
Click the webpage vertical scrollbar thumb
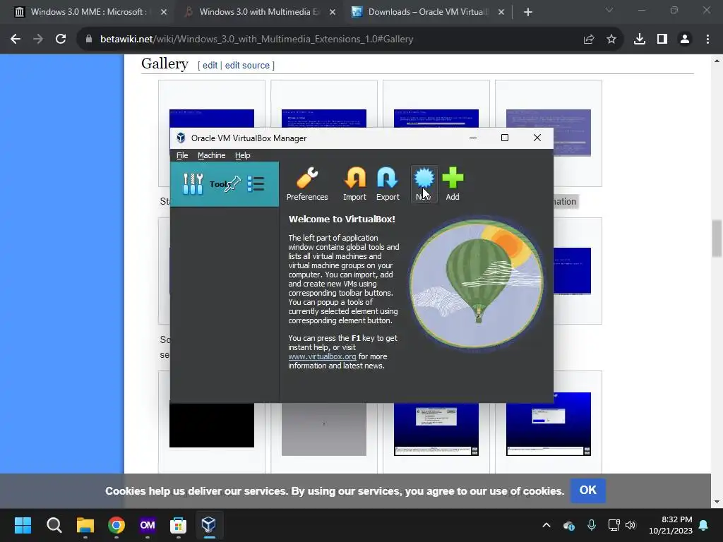pos(717,239)
